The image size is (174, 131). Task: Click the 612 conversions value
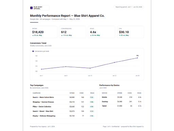coord(64,32)
